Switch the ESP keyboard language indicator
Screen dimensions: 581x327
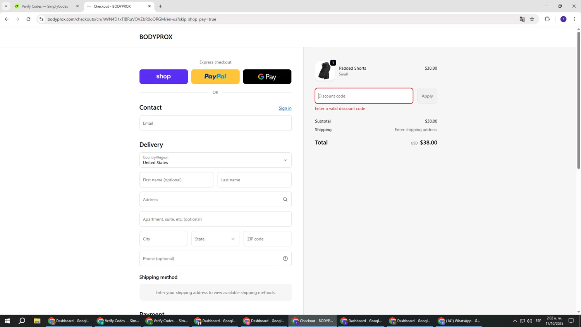[x=538, y=321]
